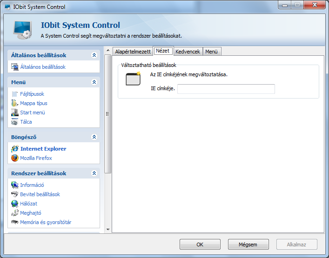Viewport: 329px width, 258px height.
Task: Open Általános beállítások link in sidebar
Action: pos(43,67)
